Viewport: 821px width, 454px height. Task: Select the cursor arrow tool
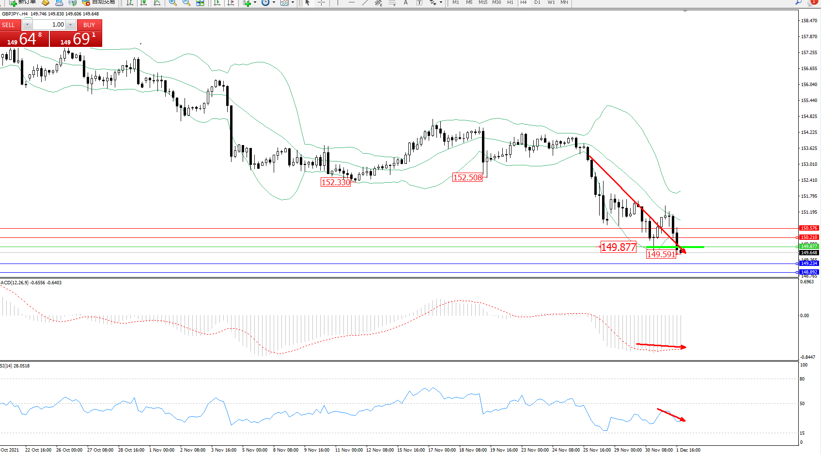click(x=308, y=2)
